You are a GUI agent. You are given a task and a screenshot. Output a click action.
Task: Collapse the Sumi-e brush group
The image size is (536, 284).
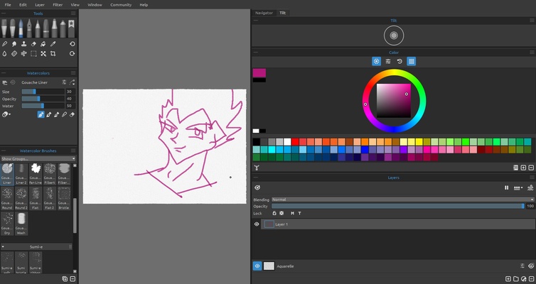(x=3, y=246)
